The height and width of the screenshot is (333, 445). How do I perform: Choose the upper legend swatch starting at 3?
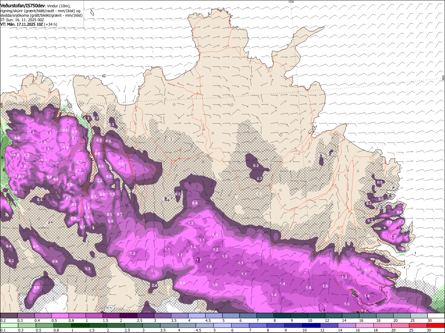tap(162, 315)
